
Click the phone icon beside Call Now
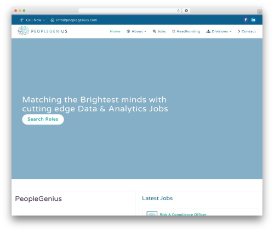click(22, 20)
